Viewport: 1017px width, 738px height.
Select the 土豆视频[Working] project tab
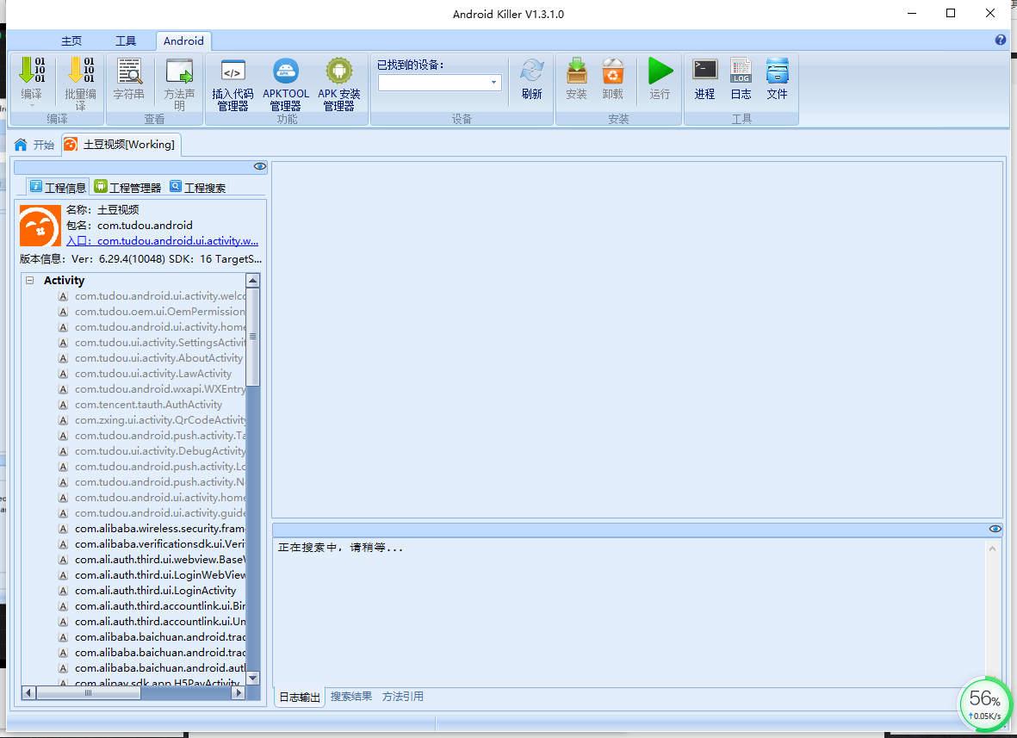click(x=121, y=145)
